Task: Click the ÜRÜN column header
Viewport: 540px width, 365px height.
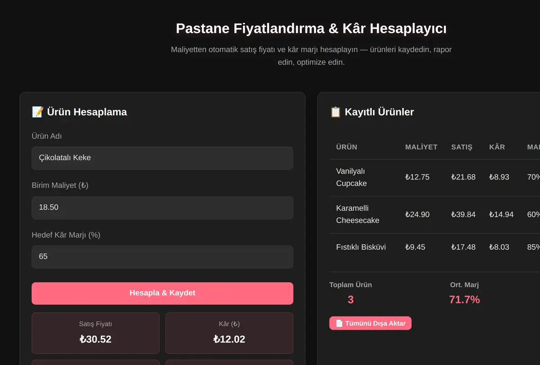Action: point(346,147)
